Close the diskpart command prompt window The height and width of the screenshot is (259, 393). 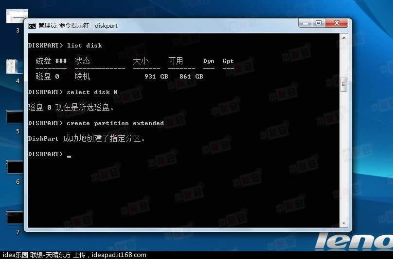coord(337,23)
